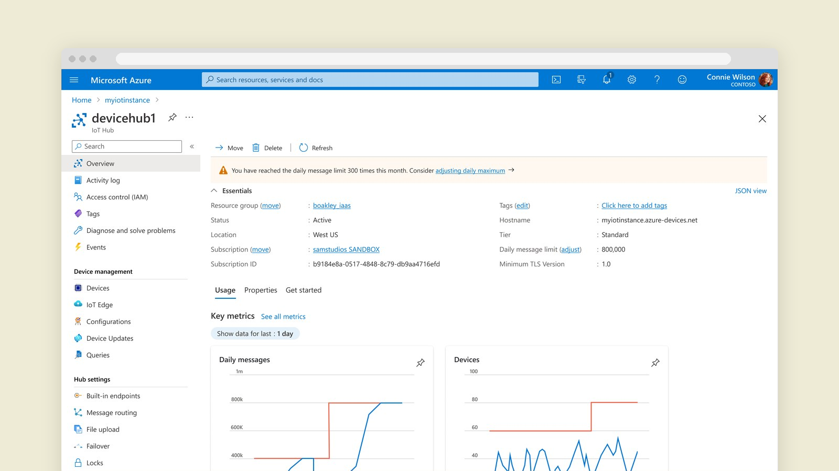Image resolution: width=839 pixels, height=471 pixels.
Task: Switch to the Usage tab
Action: tap(225, 290)
